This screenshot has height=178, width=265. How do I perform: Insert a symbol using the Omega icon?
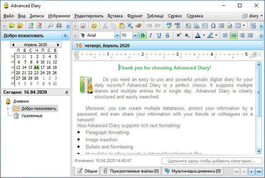(x=213, y=26)
